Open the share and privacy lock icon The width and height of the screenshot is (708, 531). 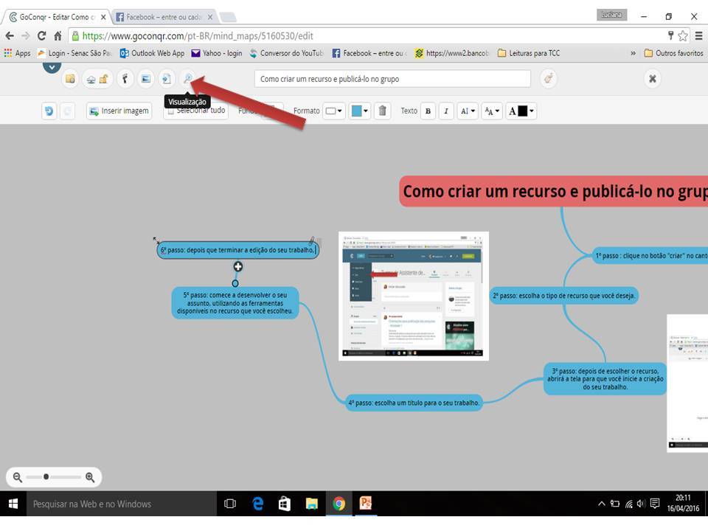pyautogui.click(x=97, y=79)
